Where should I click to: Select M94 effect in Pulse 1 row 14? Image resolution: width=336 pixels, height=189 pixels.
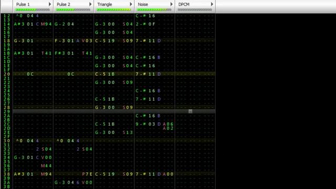(46, 24)
